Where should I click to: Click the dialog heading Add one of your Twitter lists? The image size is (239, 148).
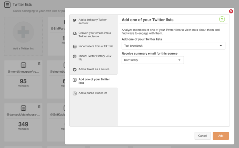(x=148, y=20)
